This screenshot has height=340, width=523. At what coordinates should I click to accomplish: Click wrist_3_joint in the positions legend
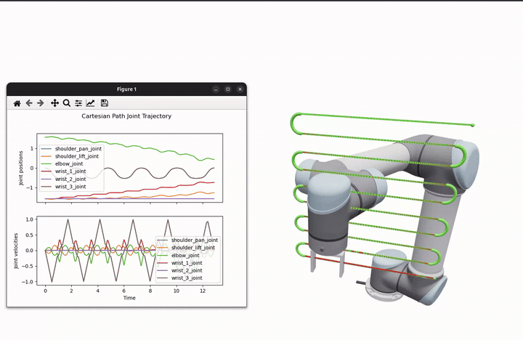click(70, 187)
